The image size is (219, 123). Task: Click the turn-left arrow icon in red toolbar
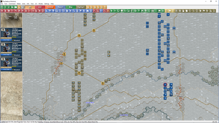click(x=16, y=11)
